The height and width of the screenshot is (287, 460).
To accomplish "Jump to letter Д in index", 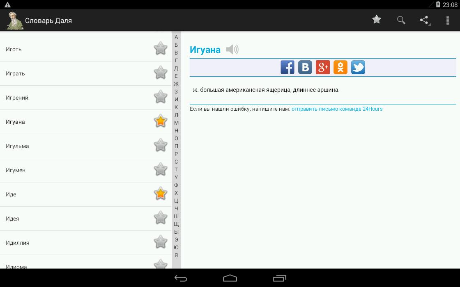I will pos(176,68).
